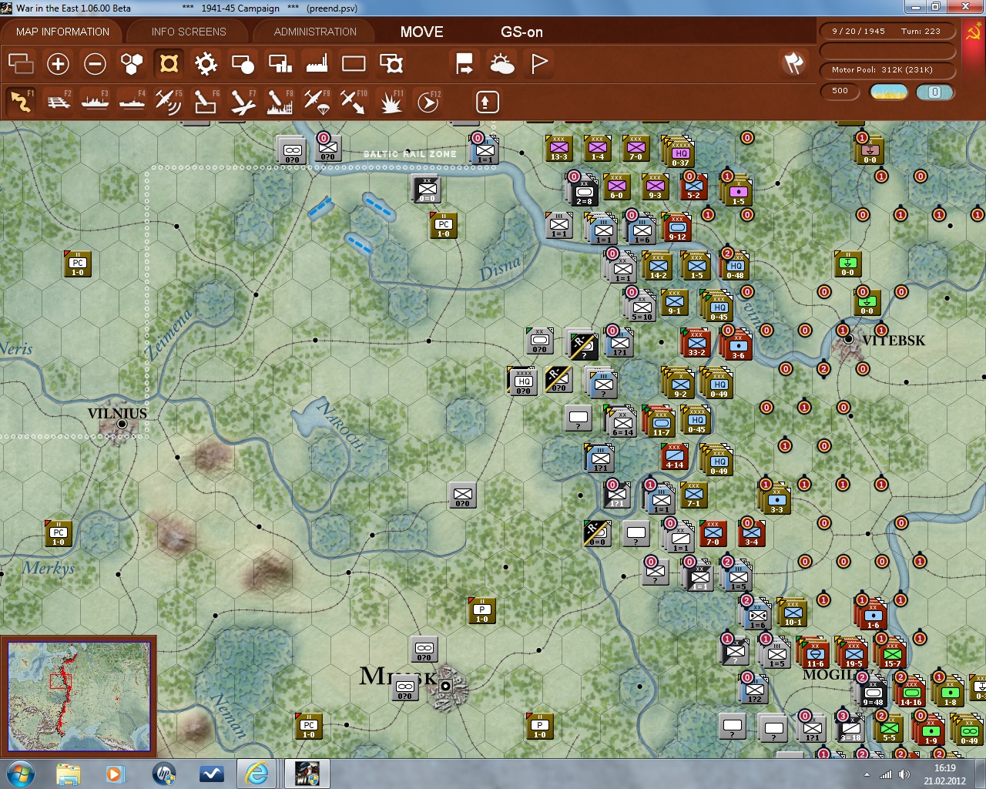The image size is (986, 789).
Task: Select the HQ 0-48 counter
Action: pyautogui.click(x=735, y=267)
